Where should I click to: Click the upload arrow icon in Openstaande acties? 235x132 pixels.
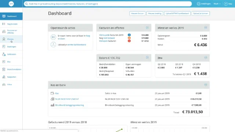click(53, 44)
